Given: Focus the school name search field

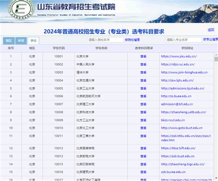Looking at the screenshot, I should pos(105,40).
